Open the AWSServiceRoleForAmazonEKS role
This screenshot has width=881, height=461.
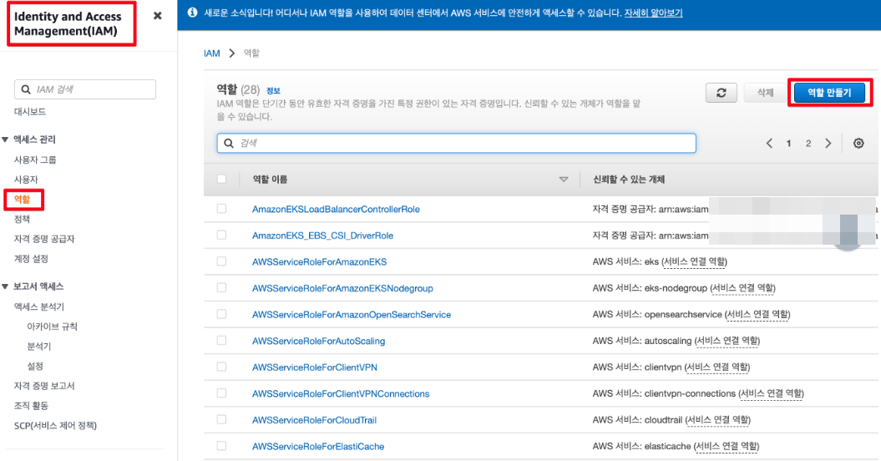tap(319, 262)
